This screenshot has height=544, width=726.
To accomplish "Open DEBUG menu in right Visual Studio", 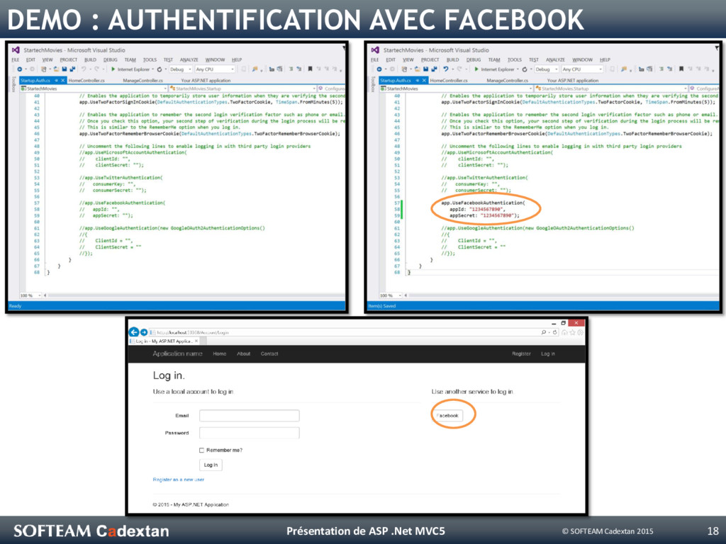I will [473, 59].
